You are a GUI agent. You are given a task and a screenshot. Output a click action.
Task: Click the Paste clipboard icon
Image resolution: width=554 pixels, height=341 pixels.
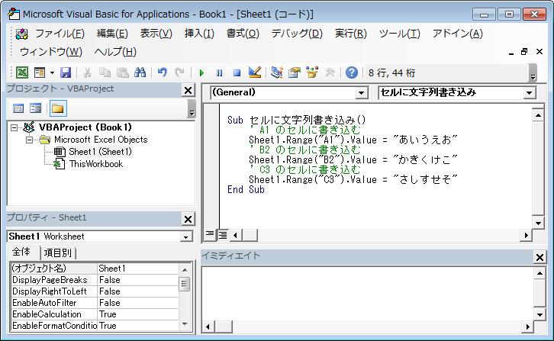click(122, 72)
